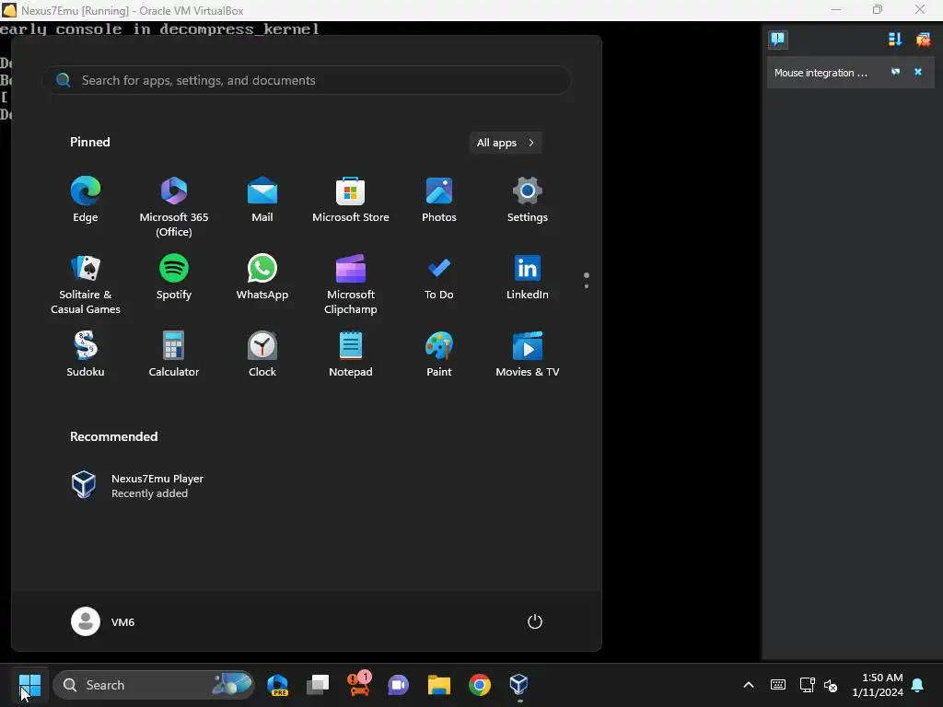Open the Mail app
Screen dimensions: 943x707
point(262,200)
